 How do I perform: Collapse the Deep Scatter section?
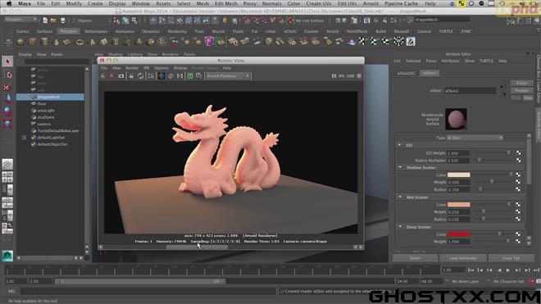[x=400, y=227]
